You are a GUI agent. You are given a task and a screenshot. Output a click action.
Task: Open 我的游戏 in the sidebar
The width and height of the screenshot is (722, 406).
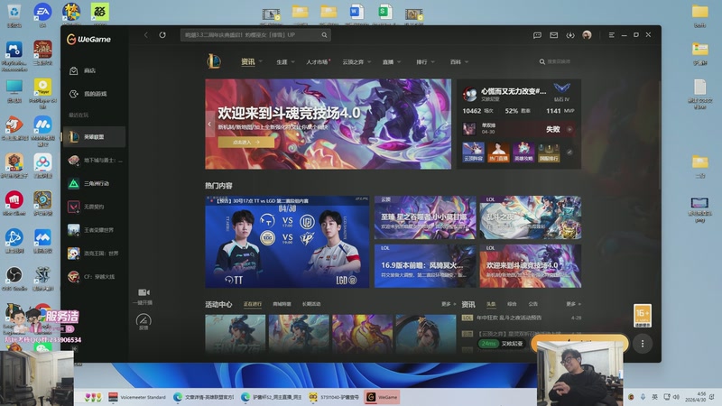[94, 94]
